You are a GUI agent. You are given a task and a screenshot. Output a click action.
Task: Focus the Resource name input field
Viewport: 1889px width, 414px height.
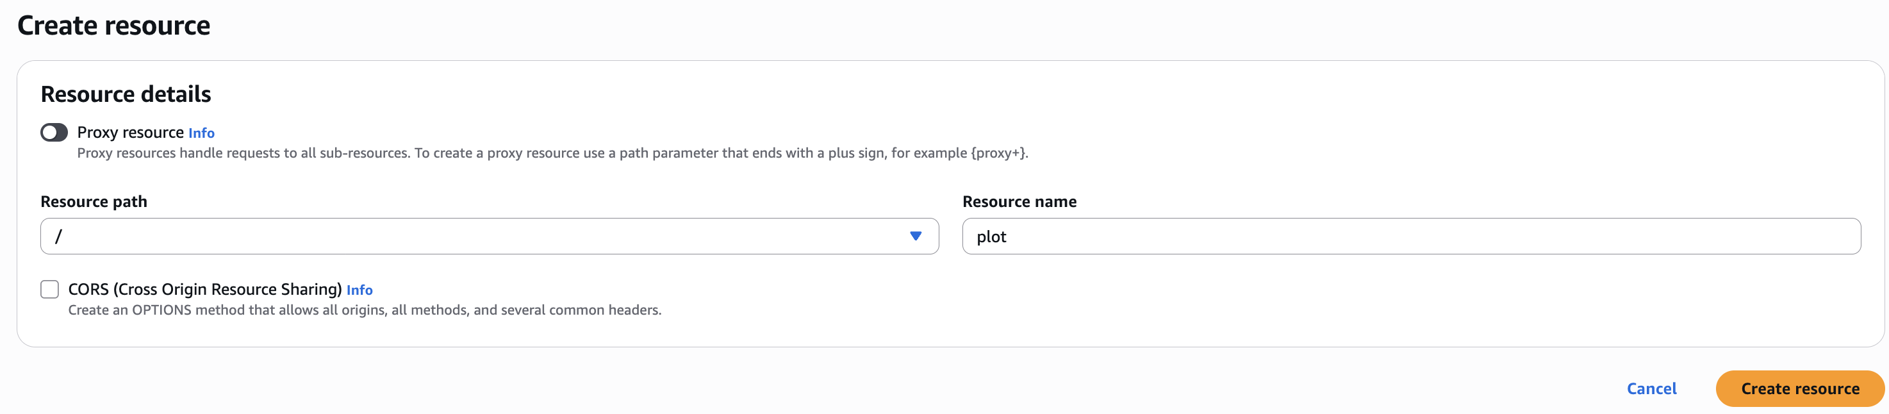(1410, 236)
